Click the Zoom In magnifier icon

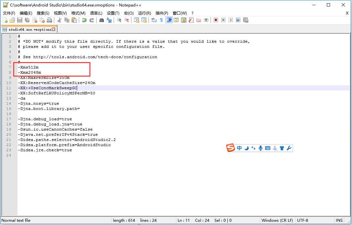[119, 20]
